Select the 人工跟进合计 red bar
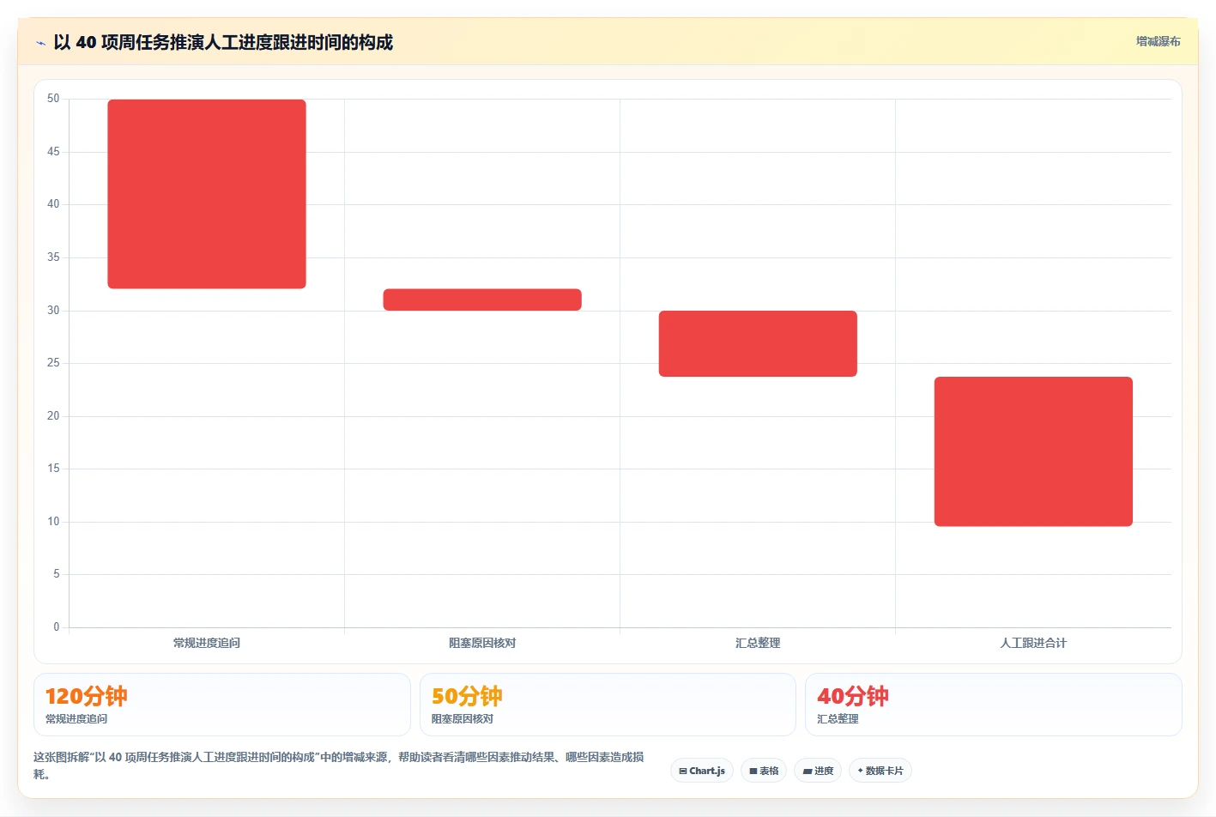1216x817 pixels. point(1033,451)
